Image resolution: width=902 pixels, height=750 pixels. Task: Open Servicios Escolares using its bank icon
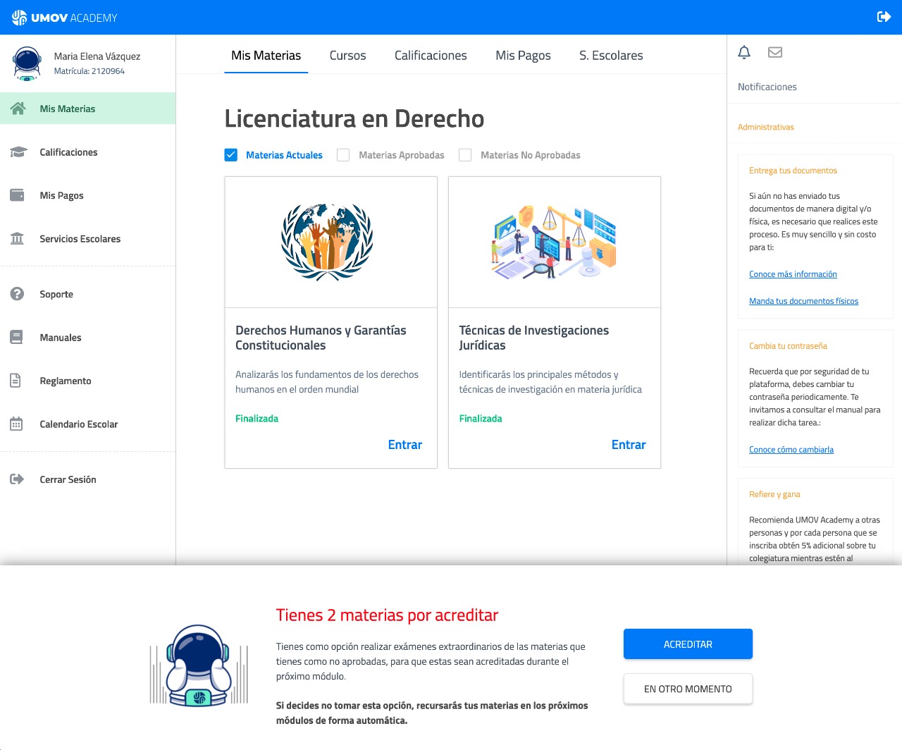pos(16,239)
